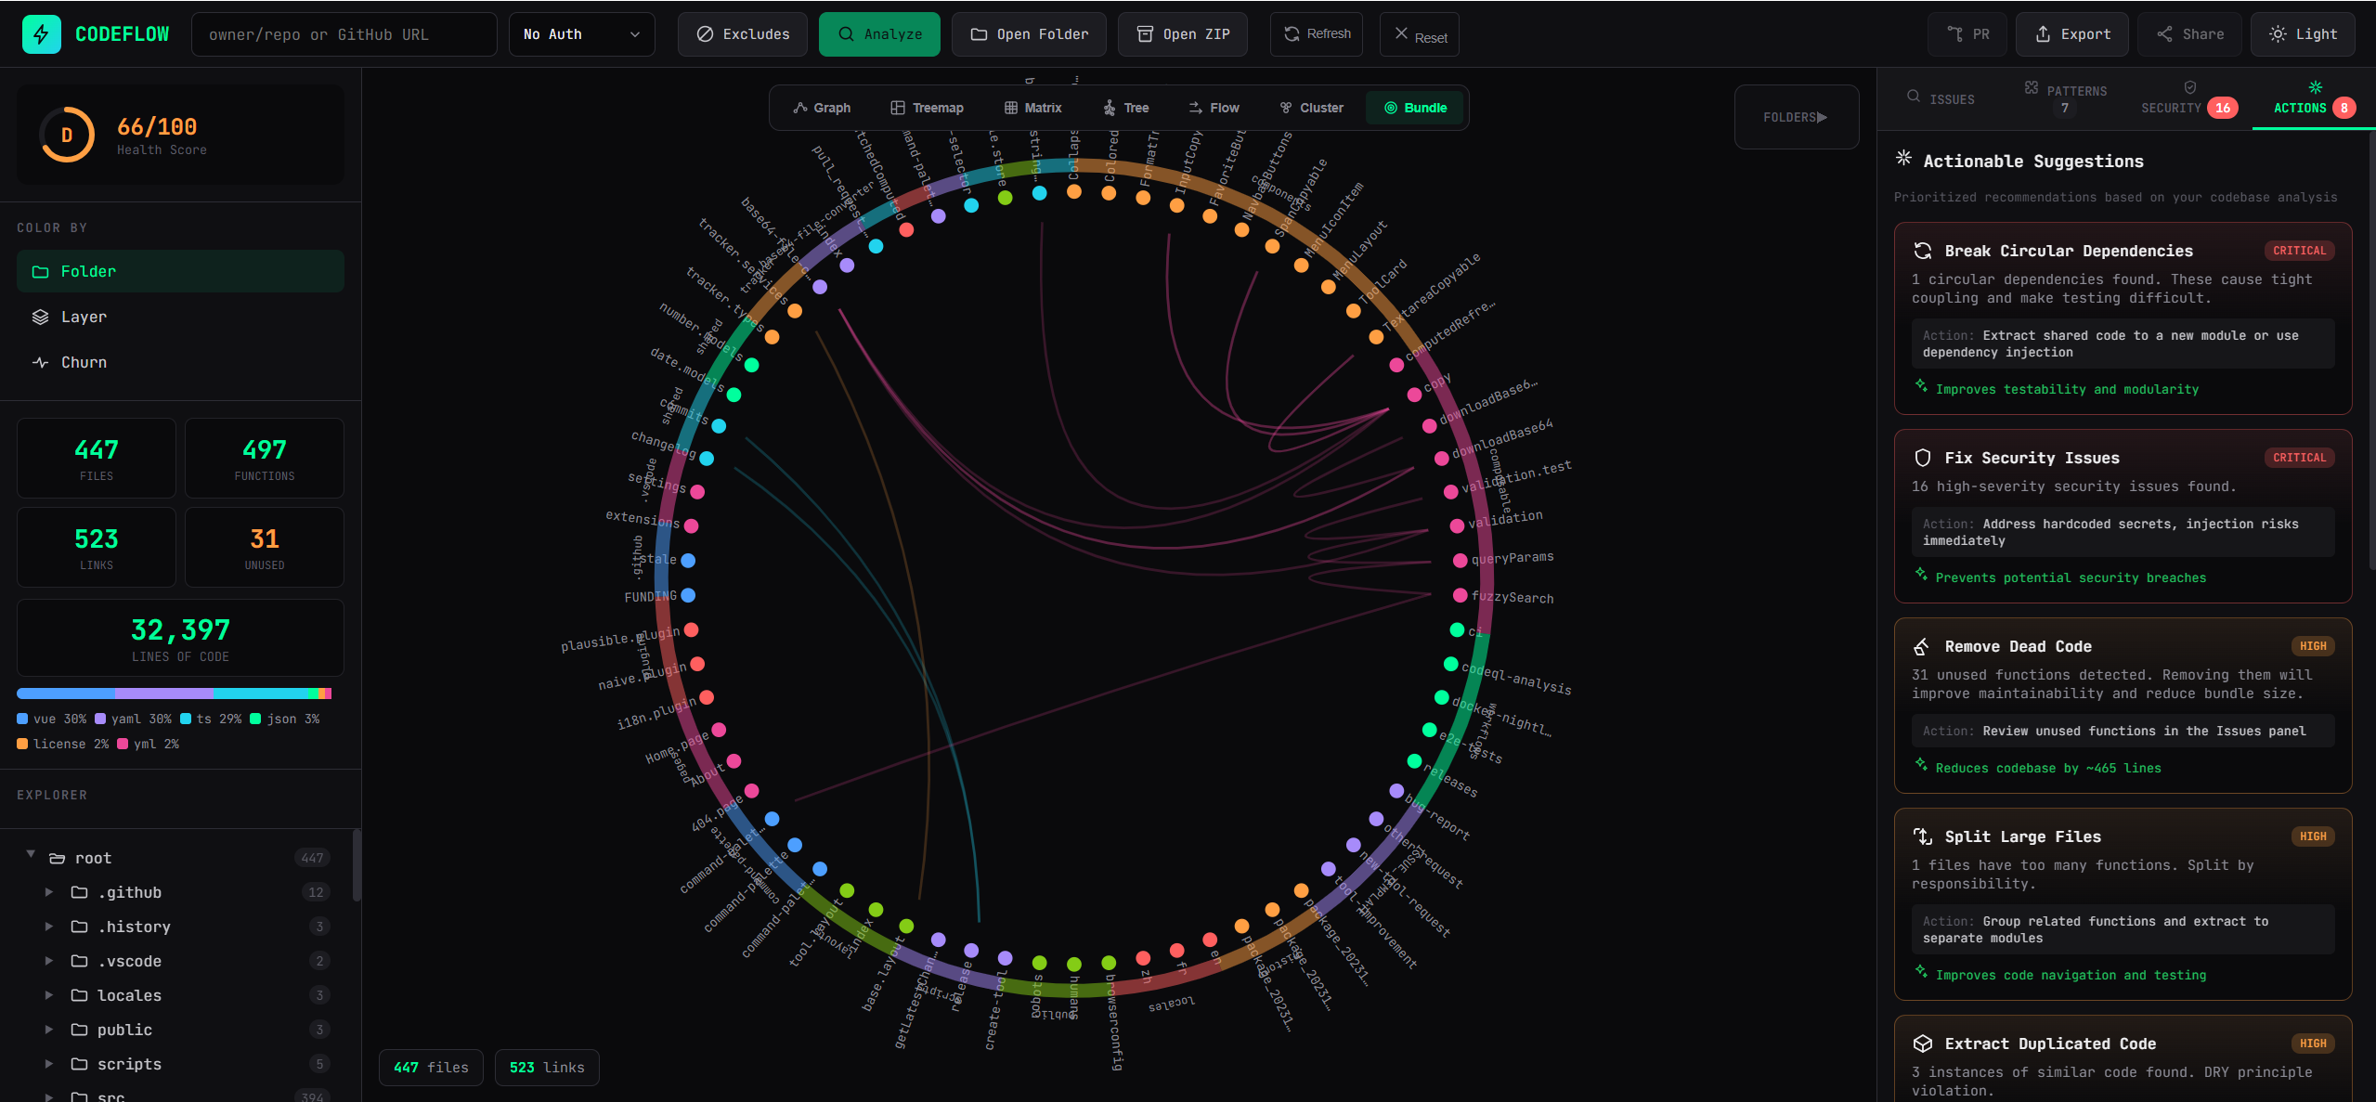Expand the FOLDERS panel
The width and height of the screenshot is (2376, 1102).
1796,117
